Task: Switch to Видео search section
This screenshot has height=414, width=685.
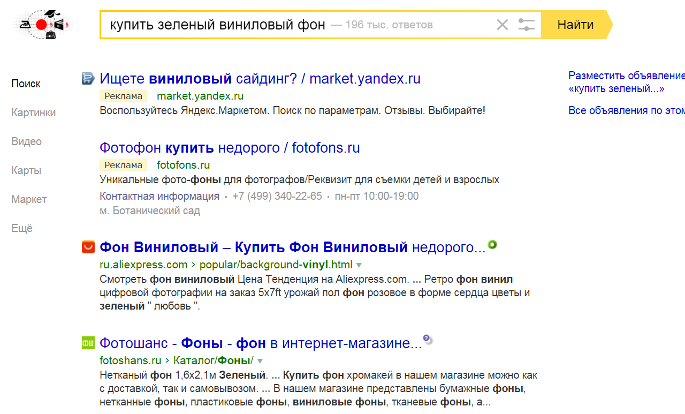Action: coord(26,141)
